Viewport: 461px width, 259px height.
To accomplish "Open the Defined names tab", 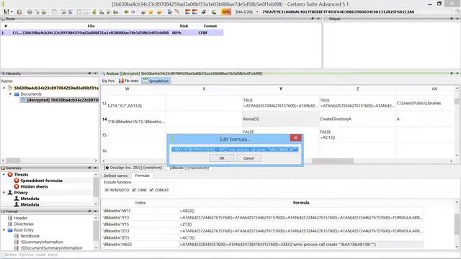I will pos(115,176).
